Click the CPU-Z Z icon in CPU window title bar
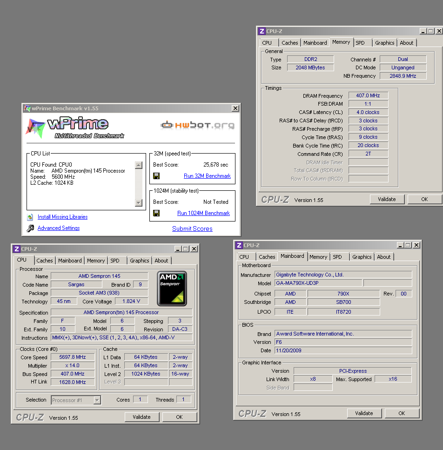443x450 pixels. tap(16, 249)
